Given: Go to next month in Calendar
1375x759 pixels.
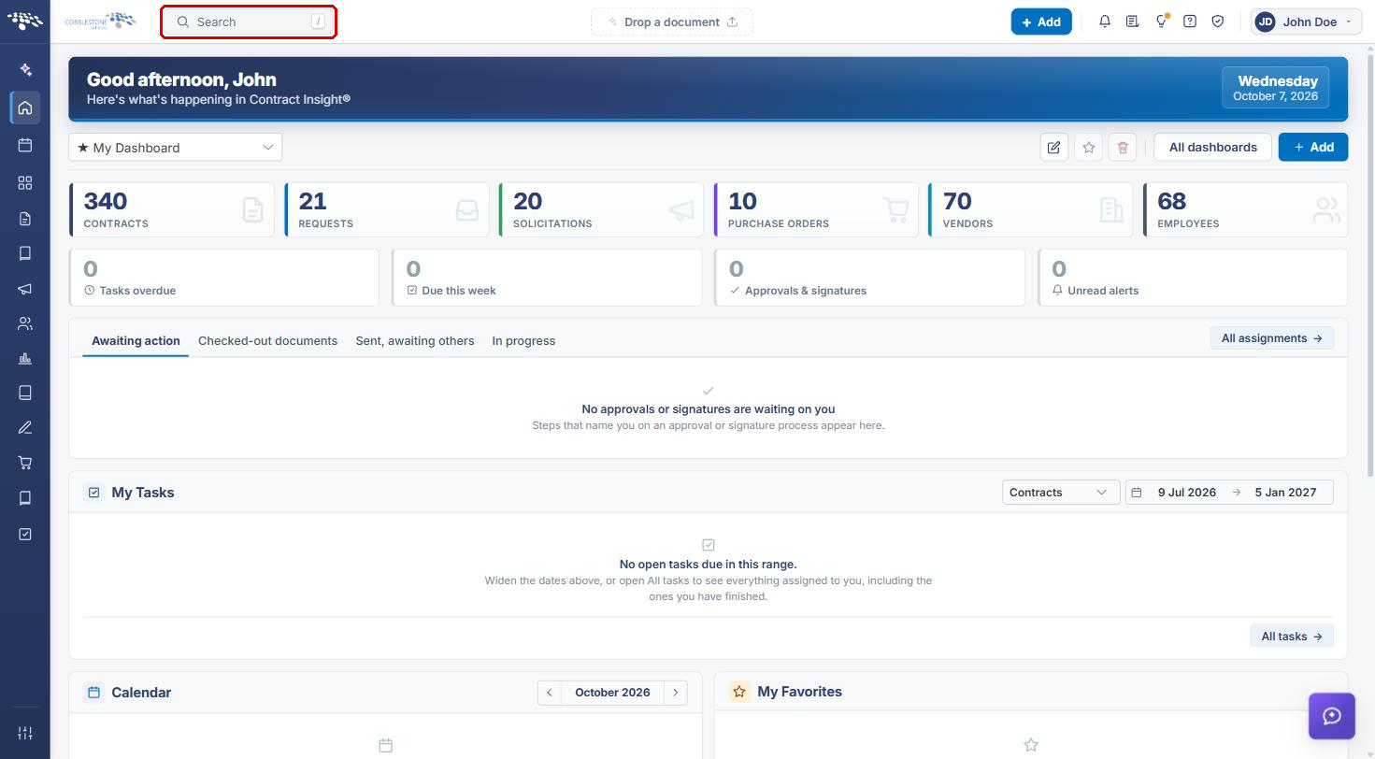Looking at the screenshot, I should (x=676, y=693).
